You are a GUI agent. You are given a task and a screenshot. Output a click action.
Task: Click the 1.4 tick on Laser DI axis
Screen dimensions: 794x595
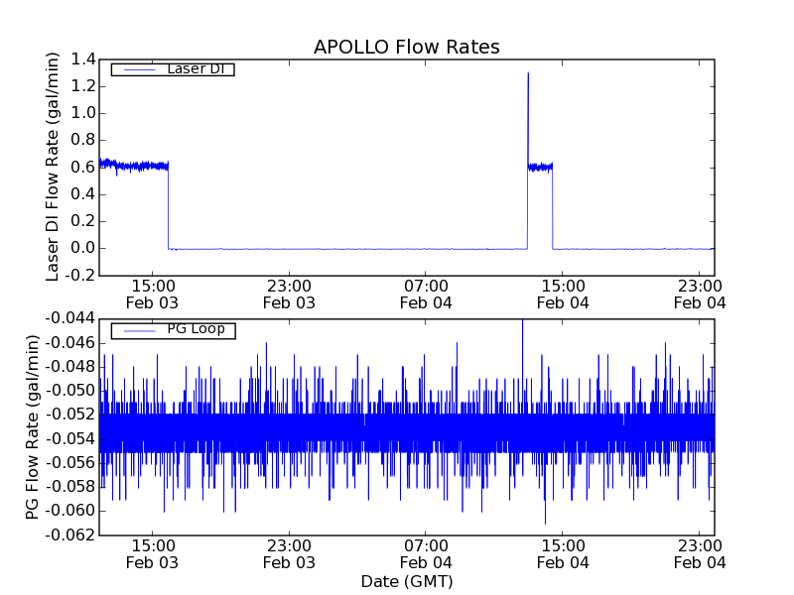(x=82, y=59)
